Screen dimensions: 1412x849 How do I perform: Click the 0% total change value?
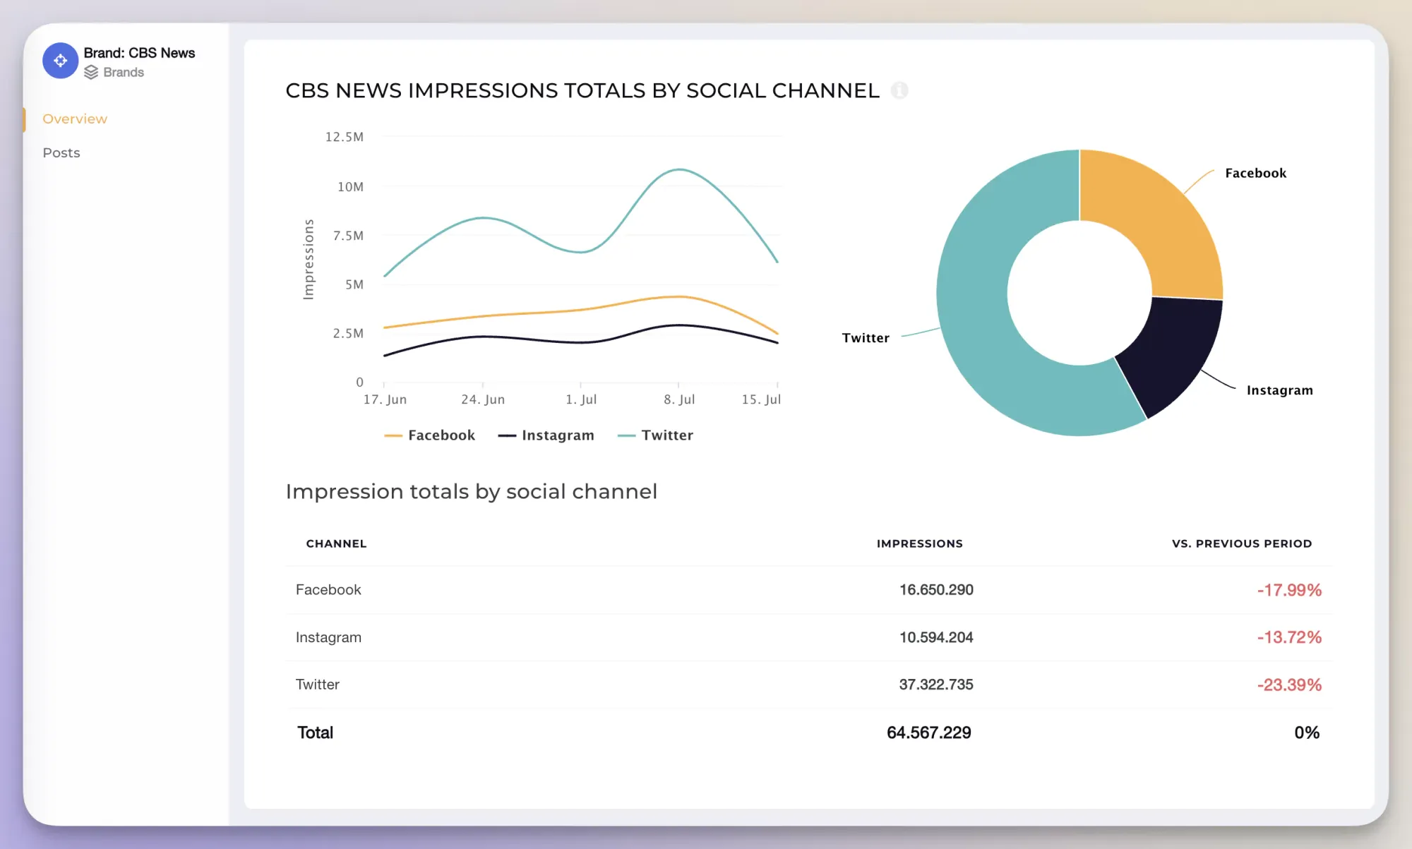(x=1307, y=733)
